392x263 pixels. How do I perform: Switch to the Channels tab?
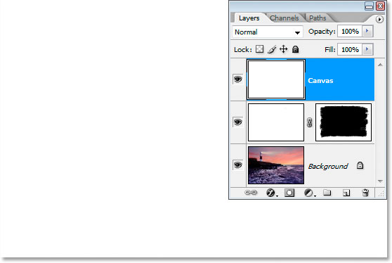(x=285, y=18)
